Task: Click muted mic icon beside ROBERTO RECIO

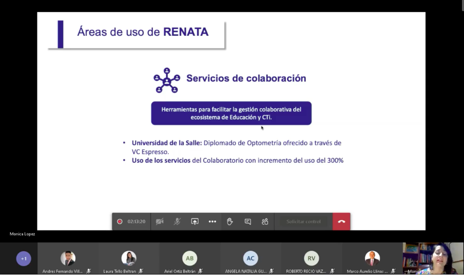Action: [x=332, y=271]
